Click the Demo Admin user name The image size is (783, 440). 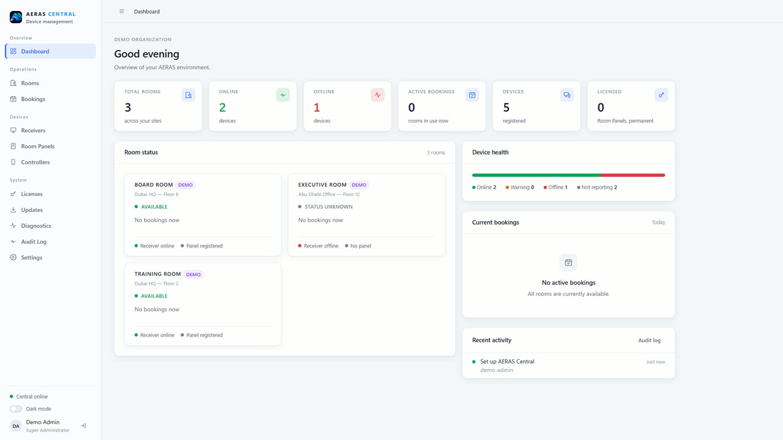tap(43, 422)
